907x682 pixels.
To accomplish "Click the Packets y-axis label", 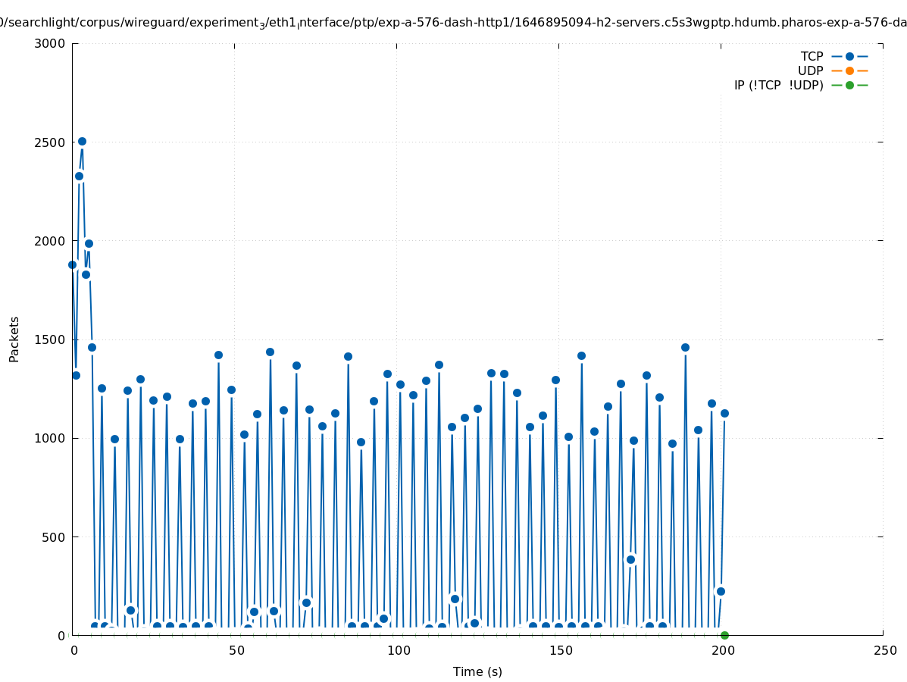I will pyautogui.click(x=14, y=339).
